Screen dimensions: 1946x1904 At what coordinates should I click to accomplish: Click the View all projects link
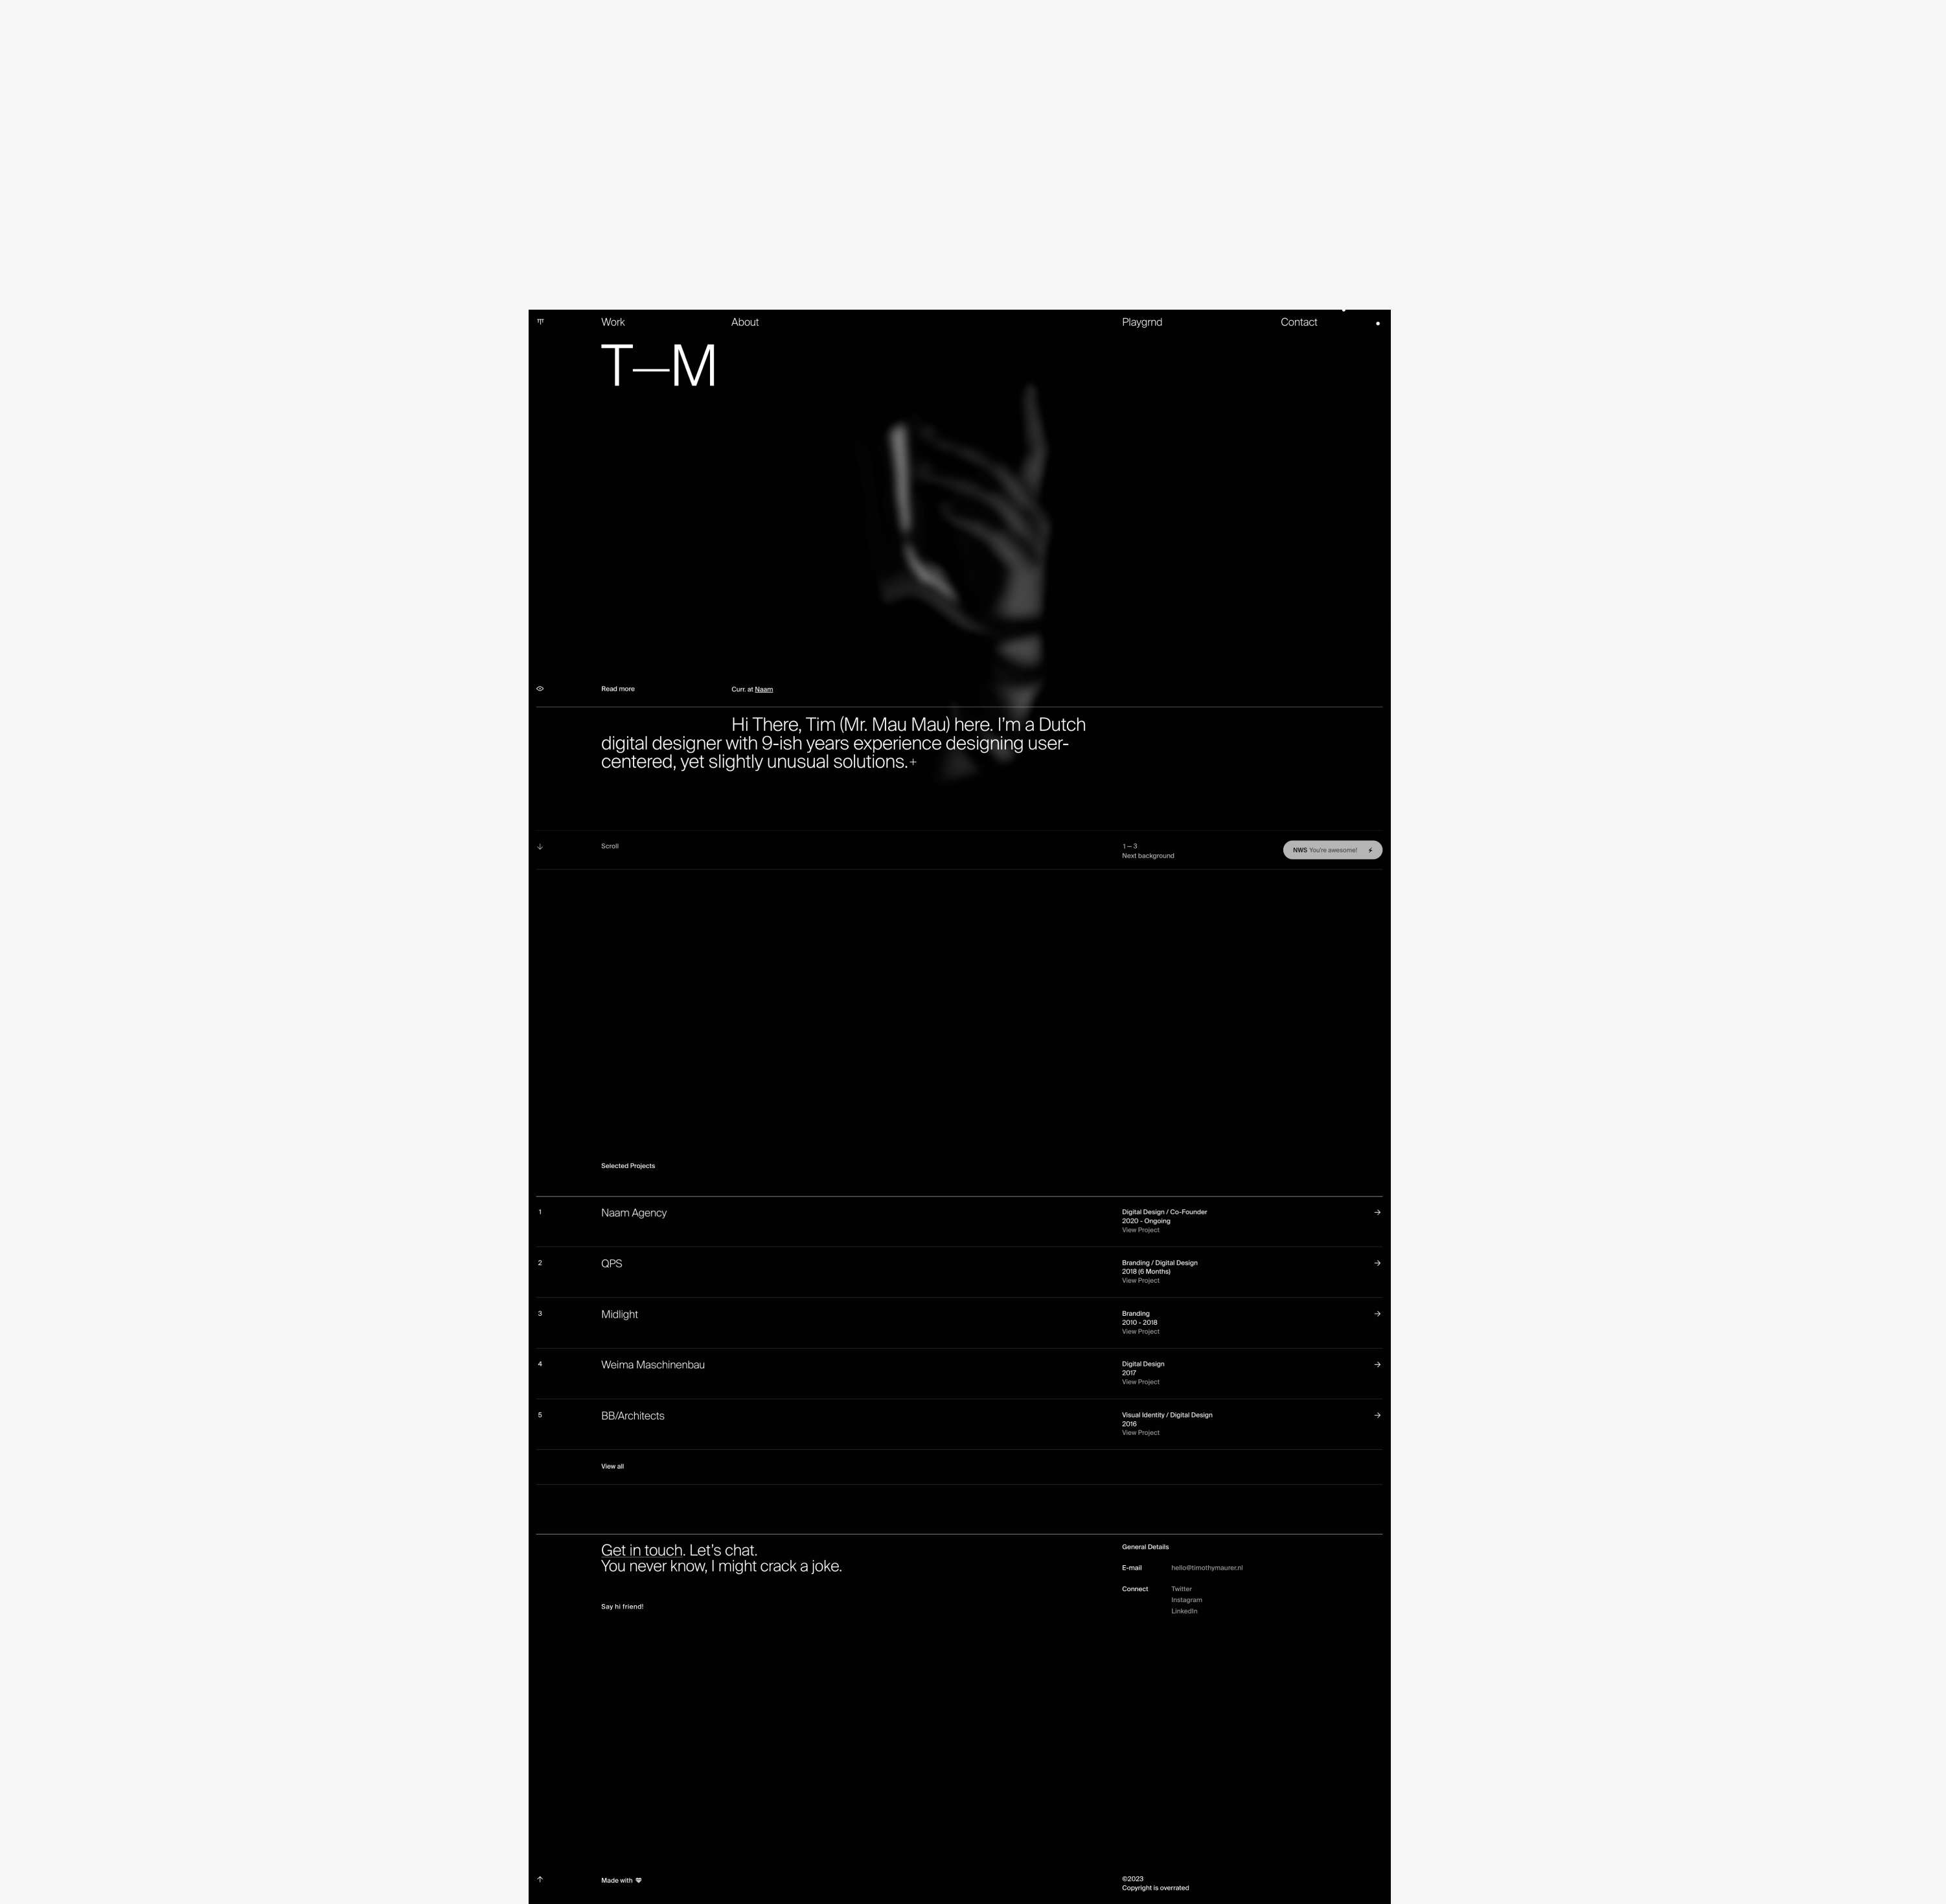(x=612, y=1466)
